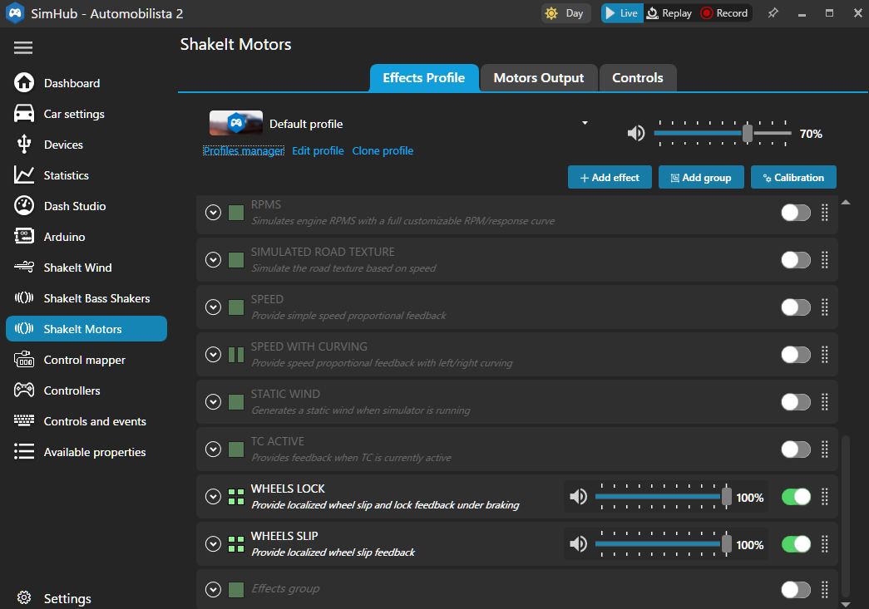Image resolution: width=869 pixels, height=609 pixels.
Task: Click the Settings gear icon
Action: click(x=24, y=598)
